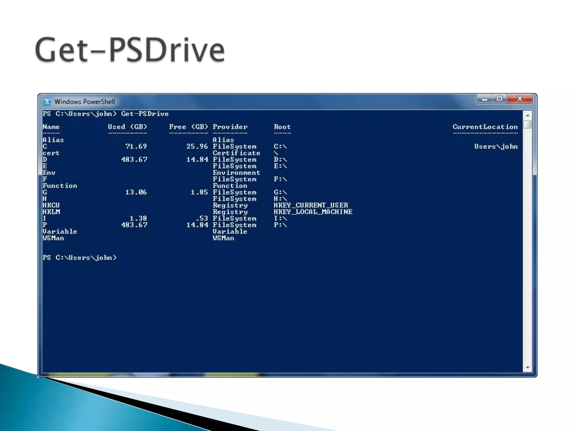Click the G:\ root value
Viewport: 575px width, 431px height.
point(280,192)
